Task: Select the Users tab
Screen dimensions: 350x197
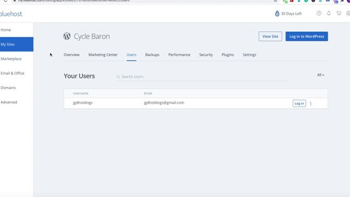Action: click(x=131, y=55)
